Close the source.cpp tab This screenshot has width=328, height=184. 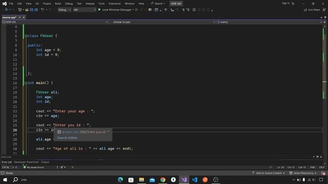point(24,17)
